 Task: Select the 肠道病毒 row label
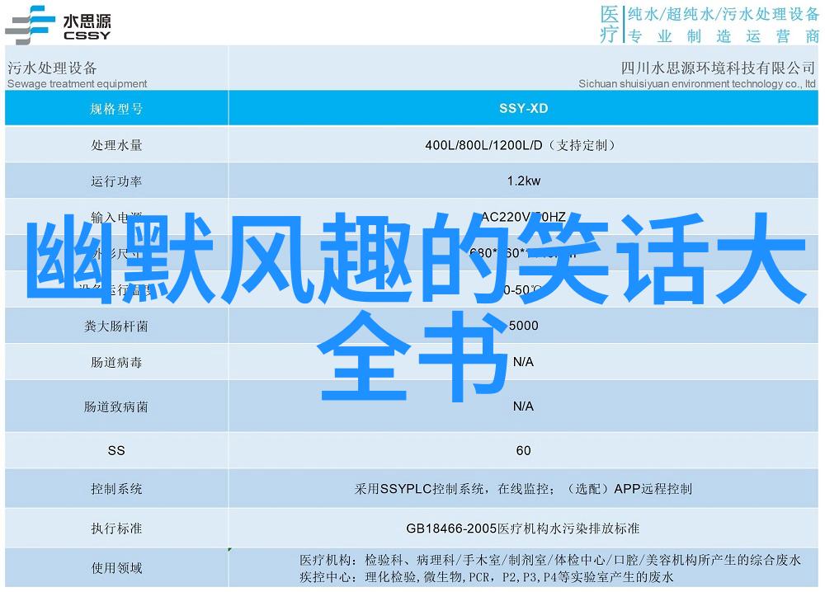tap(116, 362)
